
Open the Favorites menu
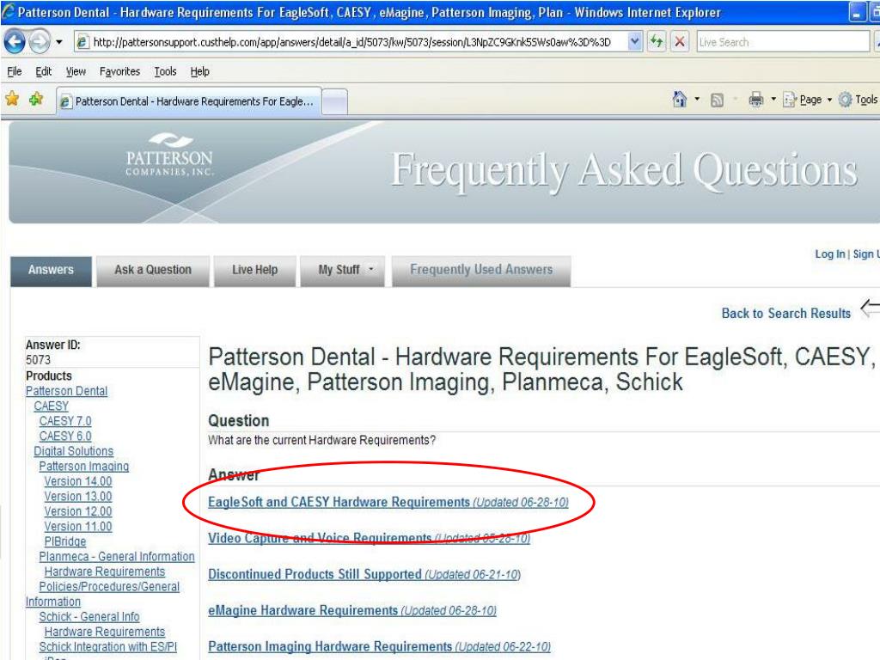[x=119, y=71]
